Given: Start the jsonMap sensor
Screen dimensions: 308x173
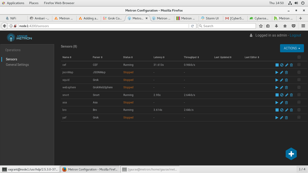Looking at the screenshot, I should coord(277,72).
